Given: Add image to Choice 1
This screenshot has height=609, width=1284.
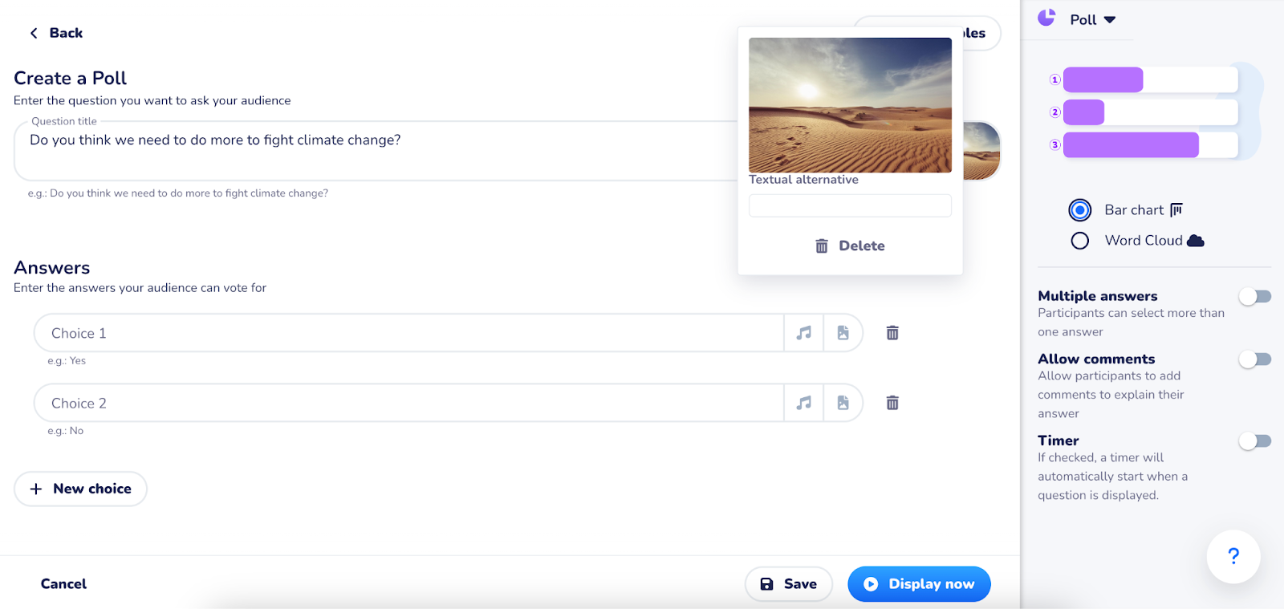Looking at the screenshot, I should click(843, 333).
